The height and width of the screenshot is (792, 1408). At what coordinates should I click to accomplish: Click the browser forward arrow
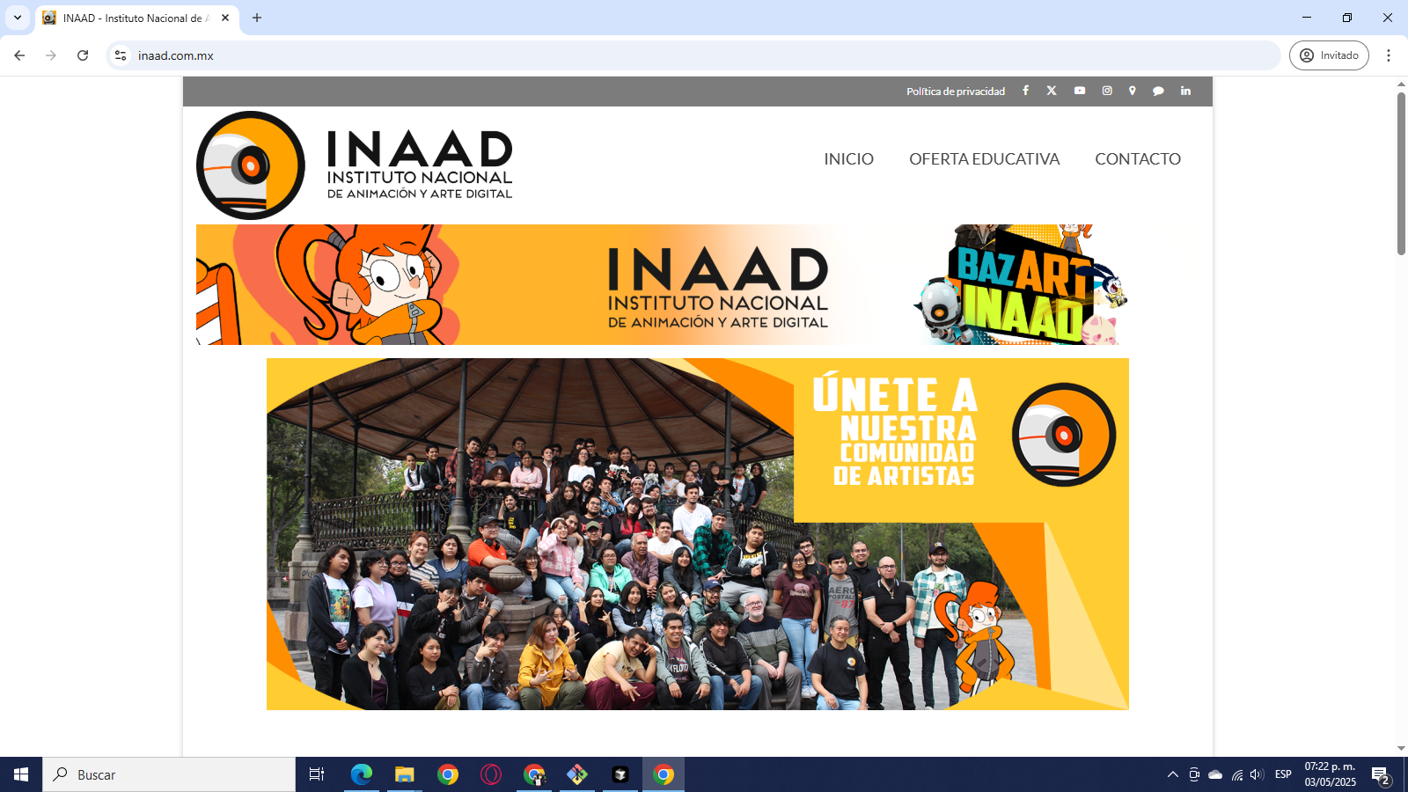coord(51,55)
